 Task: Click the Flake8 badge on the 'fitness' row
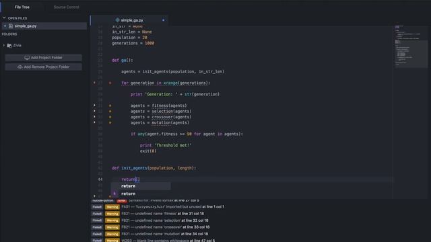(x=97, y=214)
